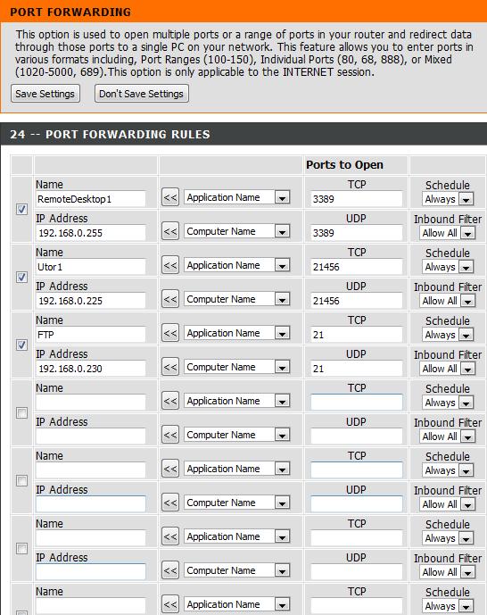Screen dimensions: 487x615
Task: Disable the FTP rule checkbox
Action: (x=21, y=345)
